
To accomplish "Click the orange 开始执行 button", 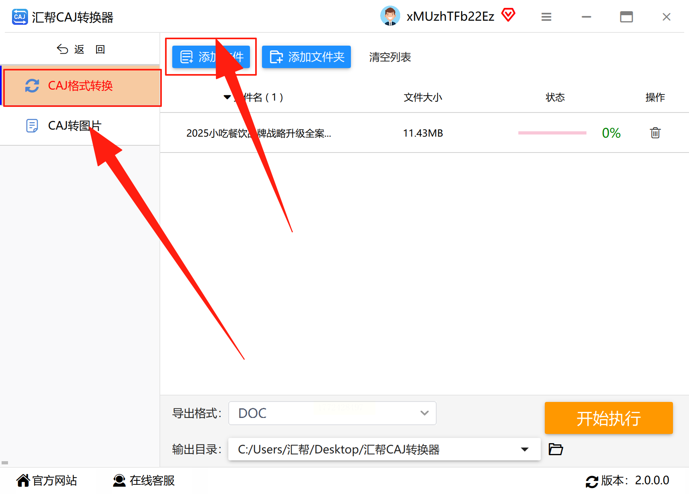I will (609, 418).
